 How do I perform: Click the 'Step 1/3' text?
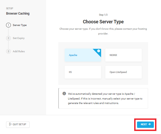pos(103,15)
